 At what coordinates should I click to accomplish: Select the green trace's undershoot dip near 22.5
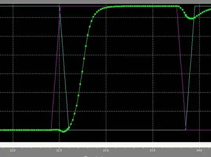(63, 131)
